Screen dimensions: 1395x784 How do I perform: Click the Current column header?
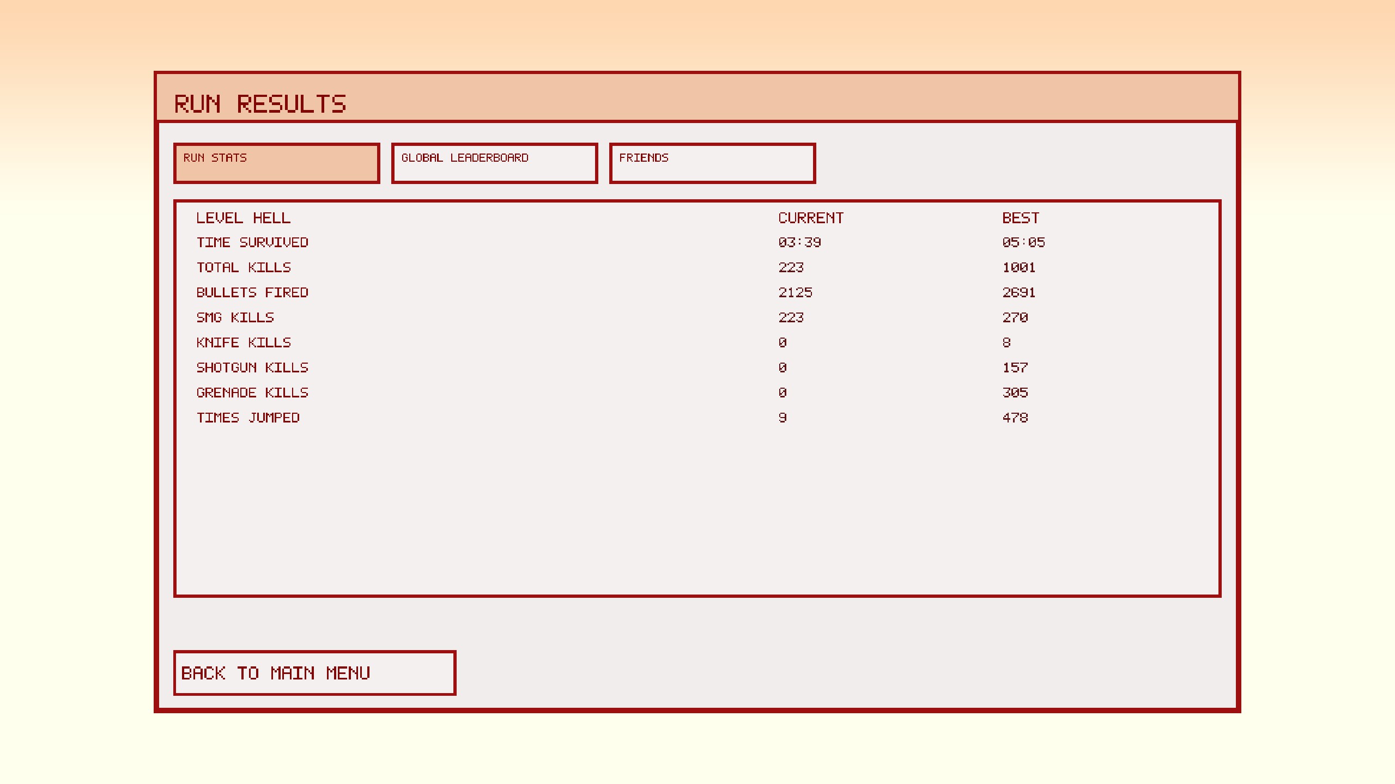(810, 218)
